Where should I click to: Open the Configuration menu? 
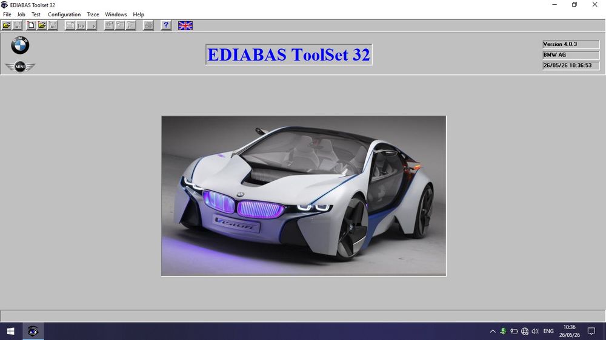pyautogui.click(x=64, y=15)
